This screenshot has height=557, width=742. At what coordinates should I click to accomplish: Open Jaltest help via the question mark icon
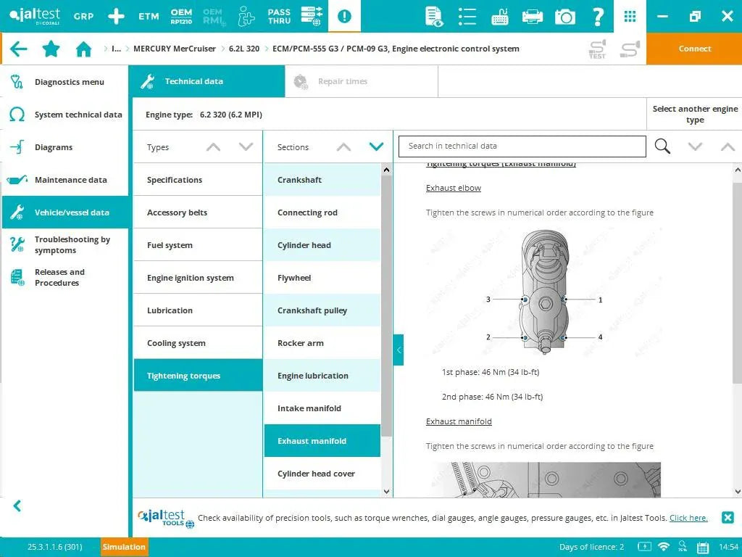coord(598,15)
